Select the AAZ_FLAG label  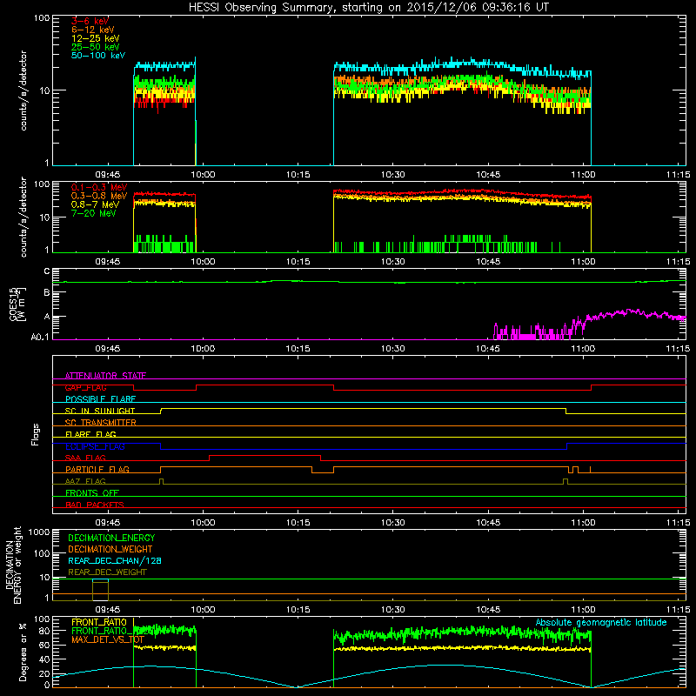click(x=85, y=481)
